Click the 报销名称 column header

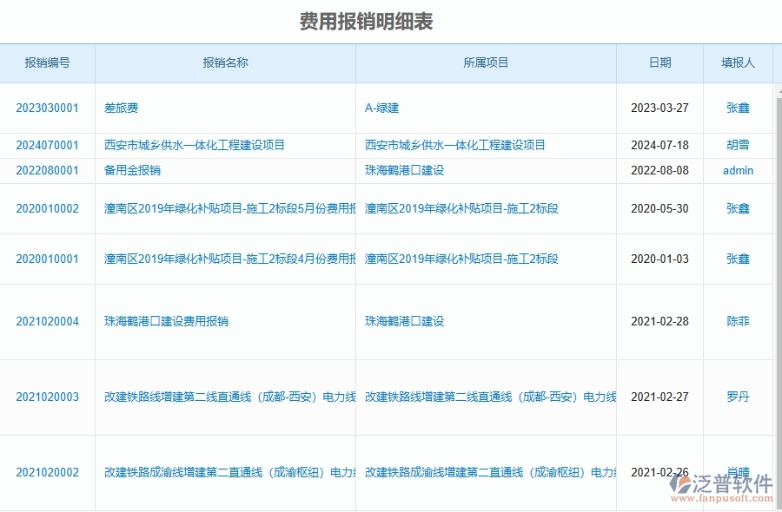click(225, 62)
